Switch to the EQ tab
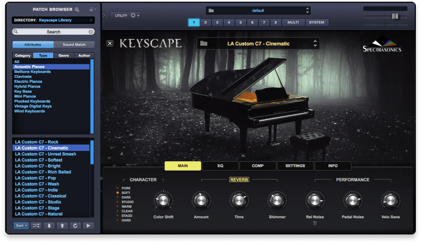The height and width of the screenshot is (243, 421). [x=220, y=166]
